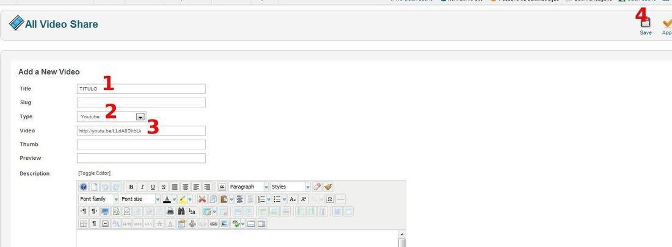Viewport: 672px width, 247px height.
Task: Click the Blockquote icon
Action: 222,187
